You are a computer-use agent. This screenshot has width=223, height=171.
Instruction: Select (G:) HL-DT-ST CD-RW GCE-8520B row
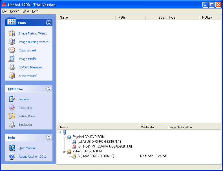pos(105,146)
